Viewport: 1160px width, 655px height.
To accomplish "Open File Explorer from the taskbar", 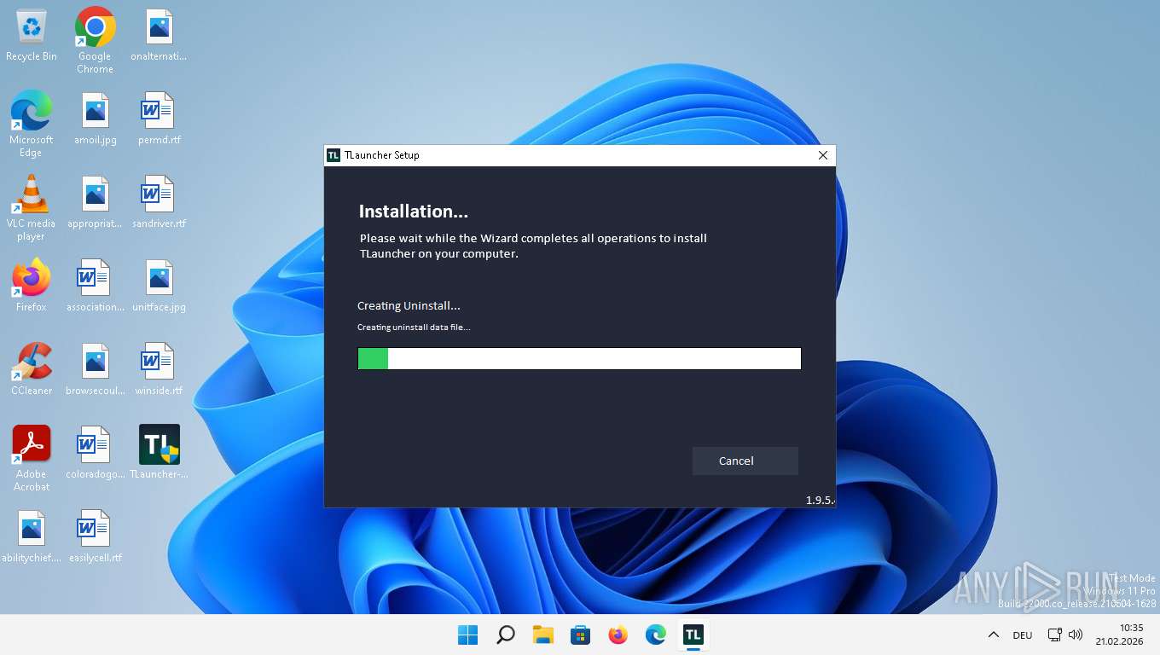I will click(x=542, y=635).
